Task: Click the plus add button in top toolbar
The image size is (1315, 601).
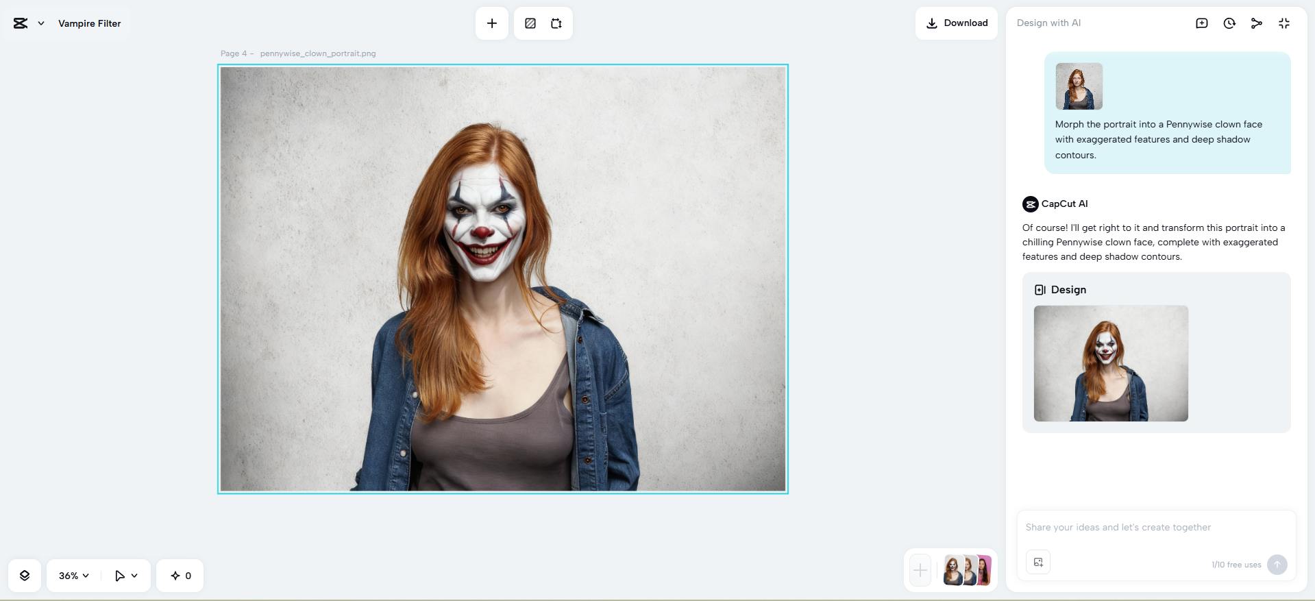Action: [492, 23]
